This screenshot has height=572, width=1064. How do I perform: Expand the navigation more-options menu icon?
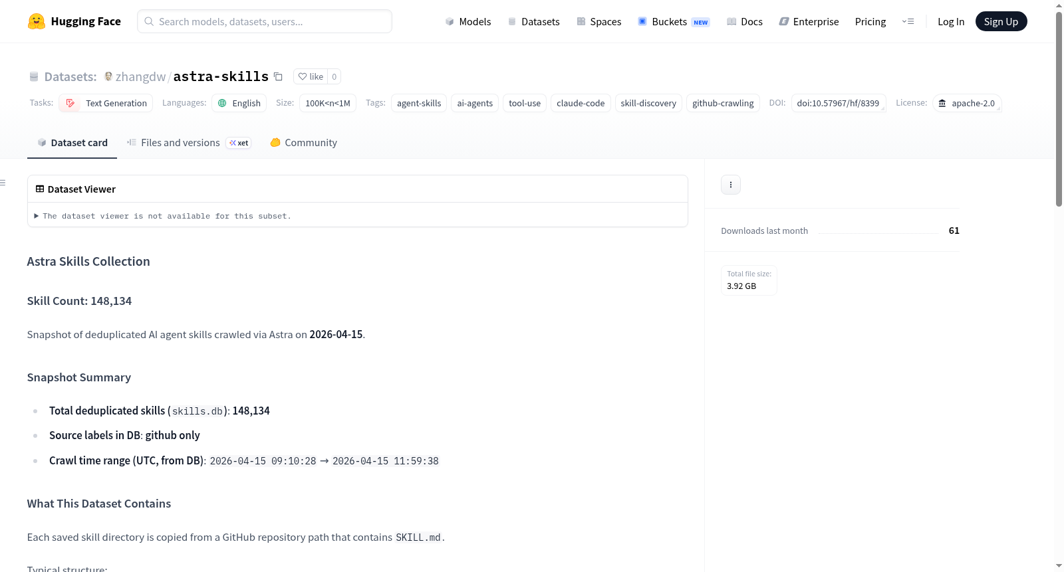pyautogui.click(x=908, y=21)
